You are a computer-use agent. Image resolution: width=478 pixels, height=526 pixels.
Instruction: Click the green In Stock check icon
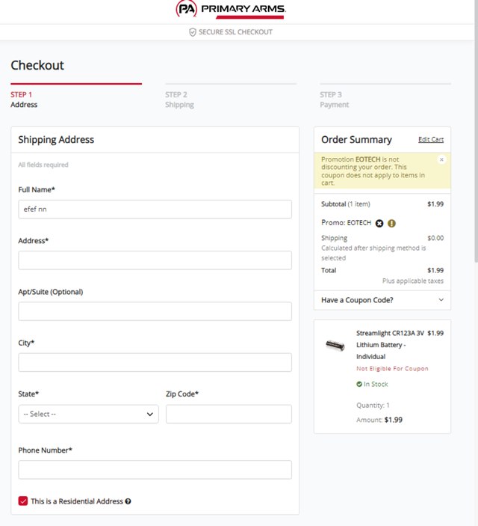click(x=359, y=385)
